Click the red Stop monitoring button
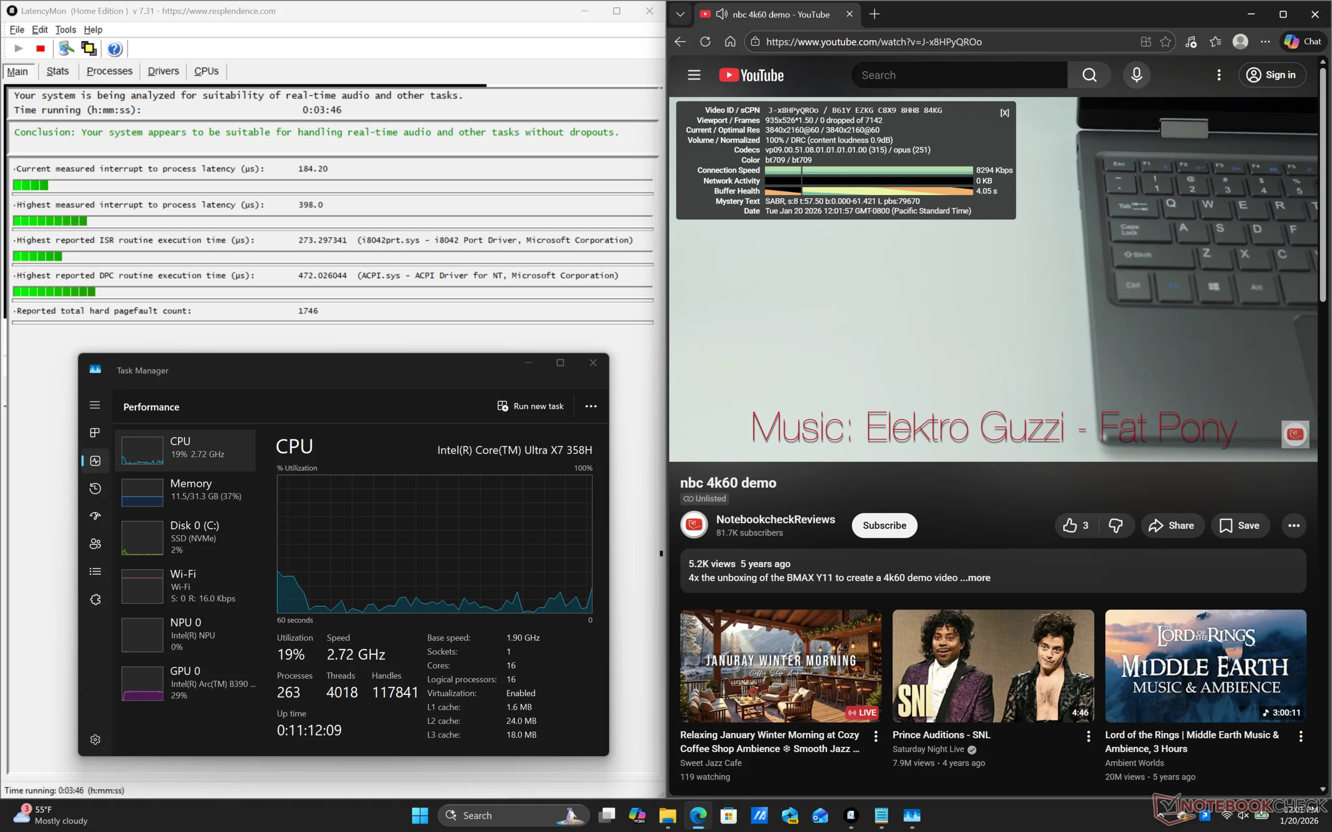Screen dimensions: 1332x832 coord(40,48)
